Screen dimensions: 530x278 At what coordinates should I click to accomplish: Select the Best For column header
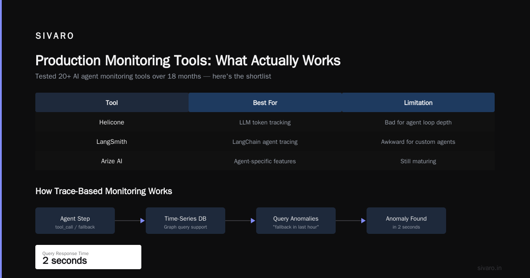coord(265,102)
